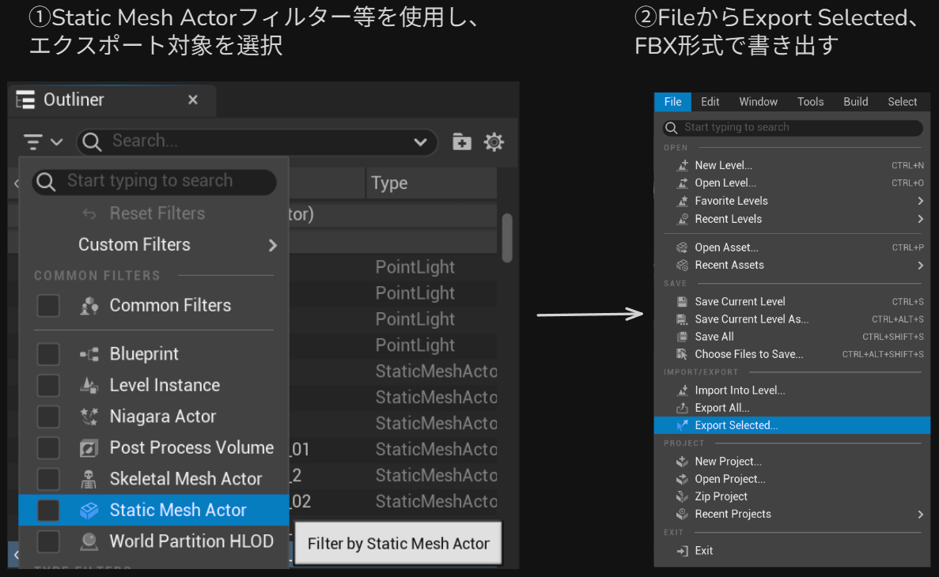Click the Export Selected icon

click(682, 425)
